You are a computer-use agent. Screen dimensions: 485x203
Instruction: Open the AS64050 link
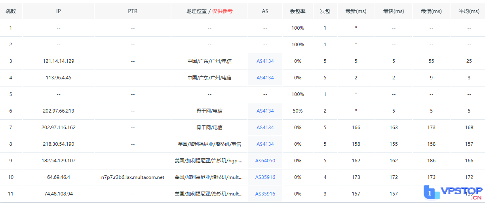(x=265, y=161)
